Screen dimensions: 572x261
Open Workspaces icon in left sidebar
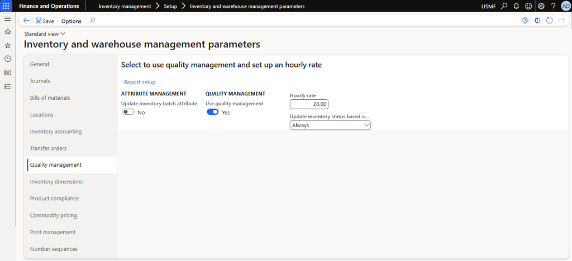(x=7, y=72)
